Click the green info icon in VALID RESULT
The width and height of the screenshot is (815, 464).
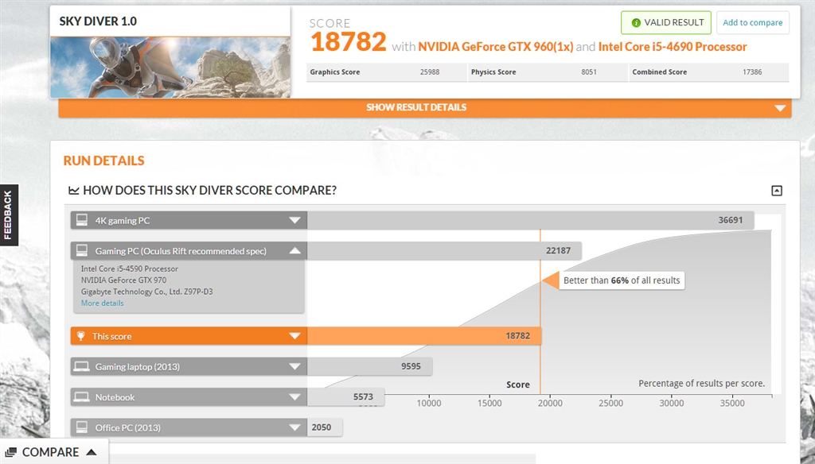pyautogui.click(x=636, y=23)
